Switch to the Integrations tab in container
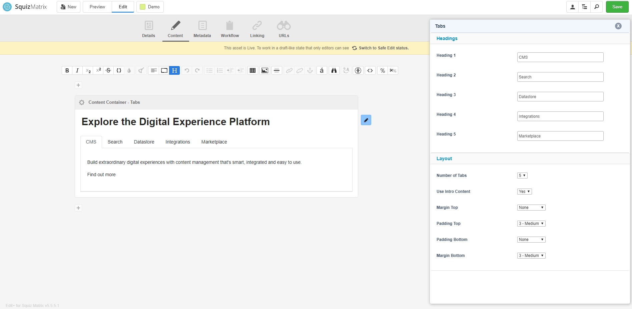The height and width of the screenshot is (309, 632). click(178, 142)
